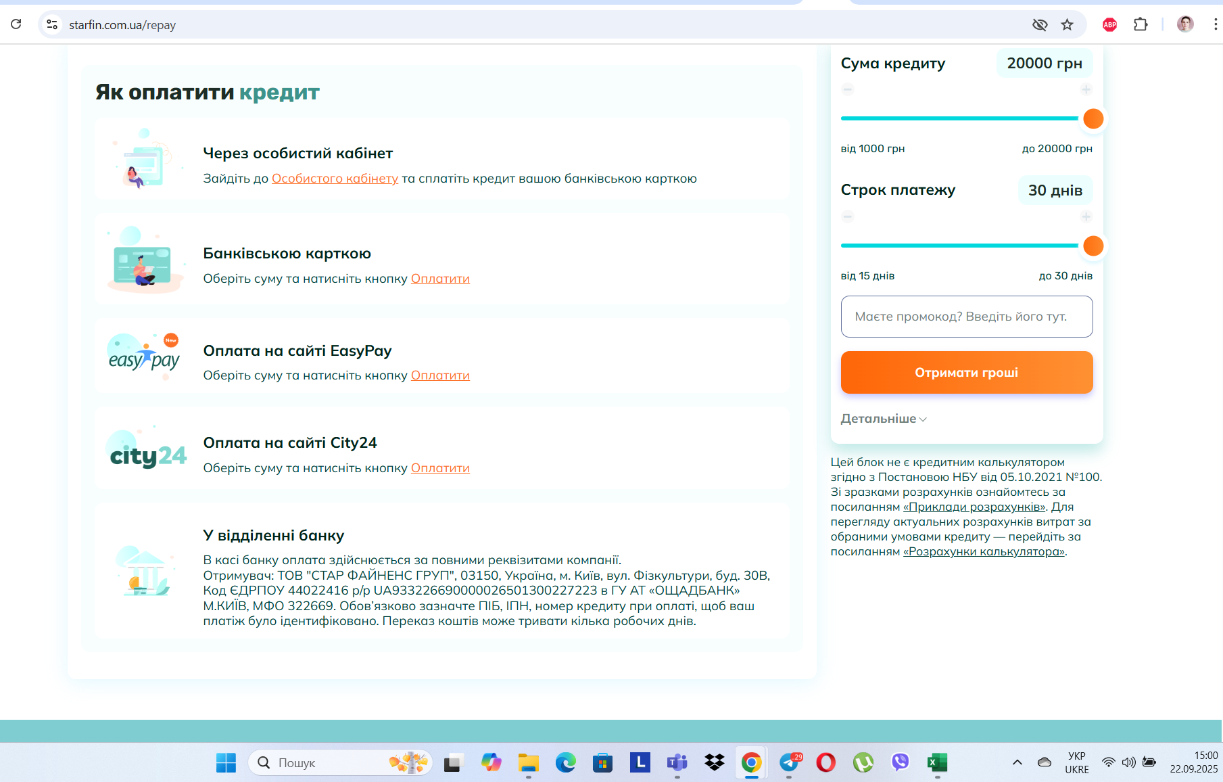
Task: Open the «Приклади розрахунків» link
Action: coord(974,507)
